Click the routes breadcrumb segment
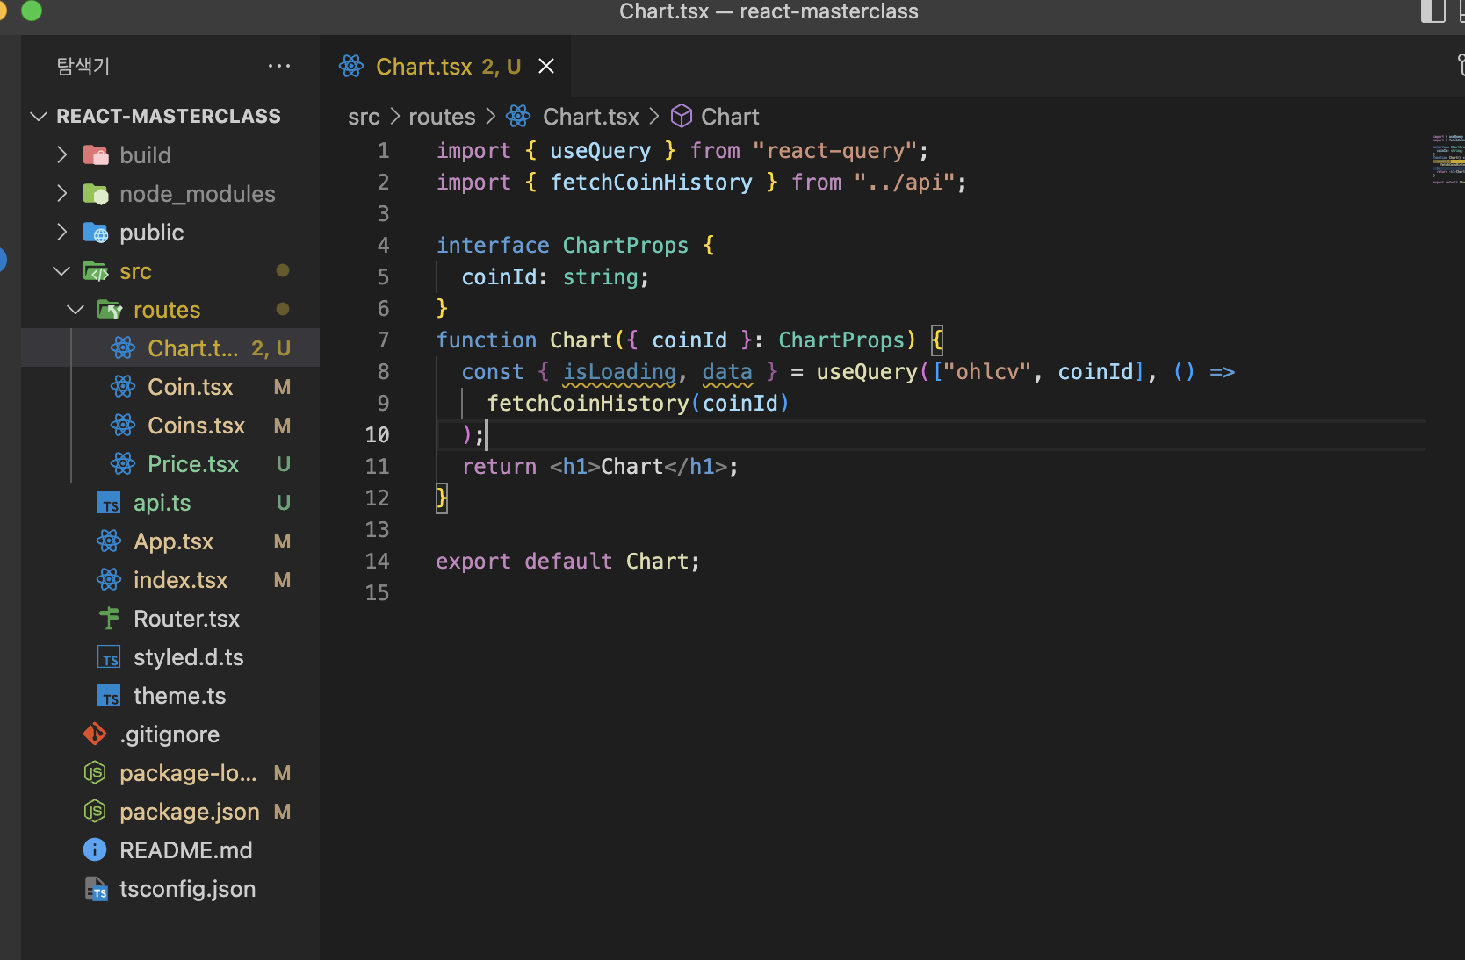The height and width of the screenshot is (960, 1465). coord(442,117)
